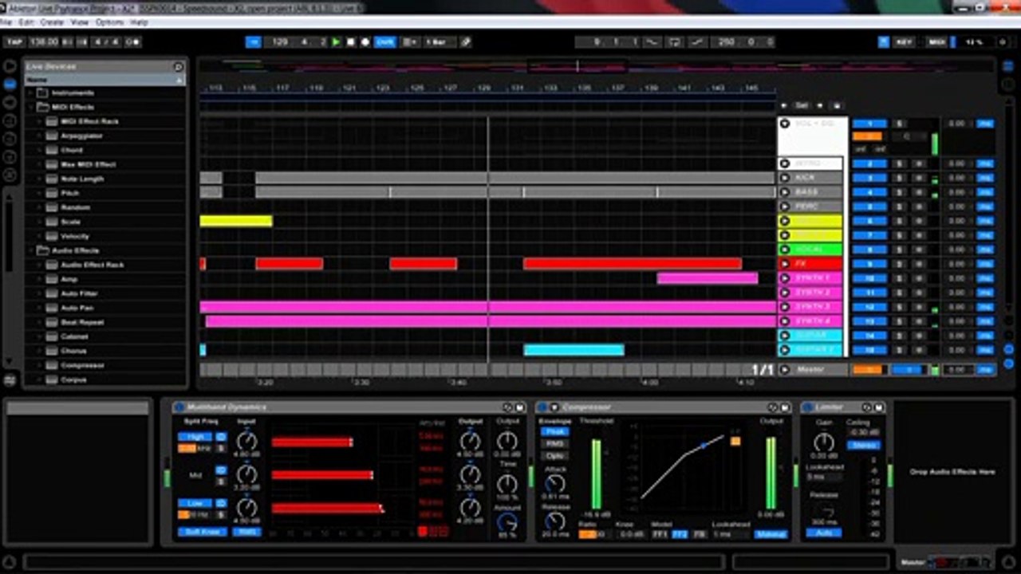Expand the Compressor entry in browser
The width and height of the screenshot is (1021, 574).
pos(40,366)
